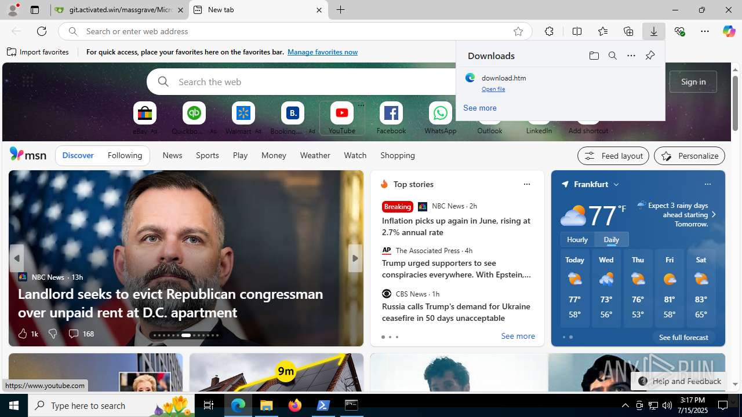Open tab actions menu icon

coord(35,10)
